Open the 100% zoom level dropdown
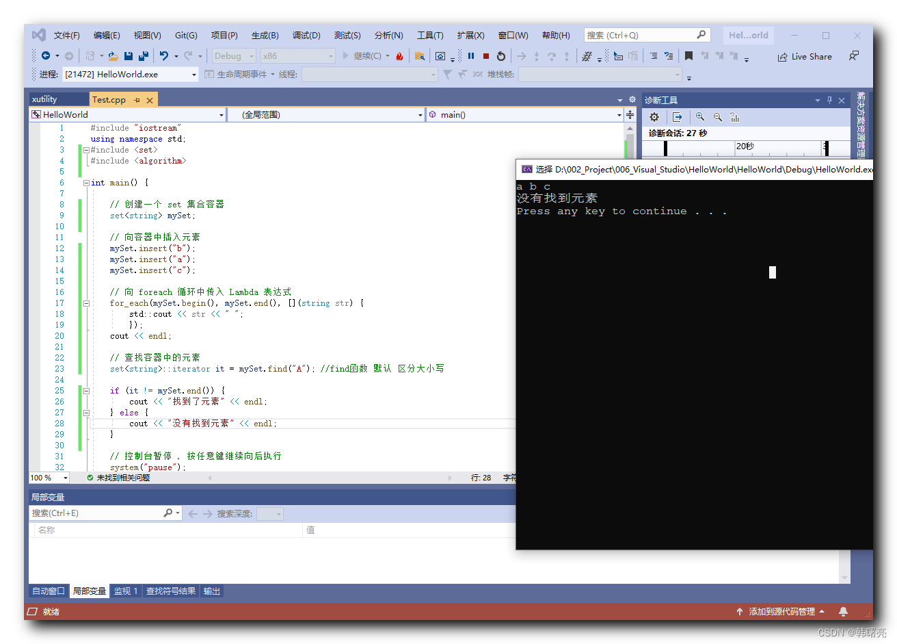This screenshot has height=644, width=897. (49, 478)
